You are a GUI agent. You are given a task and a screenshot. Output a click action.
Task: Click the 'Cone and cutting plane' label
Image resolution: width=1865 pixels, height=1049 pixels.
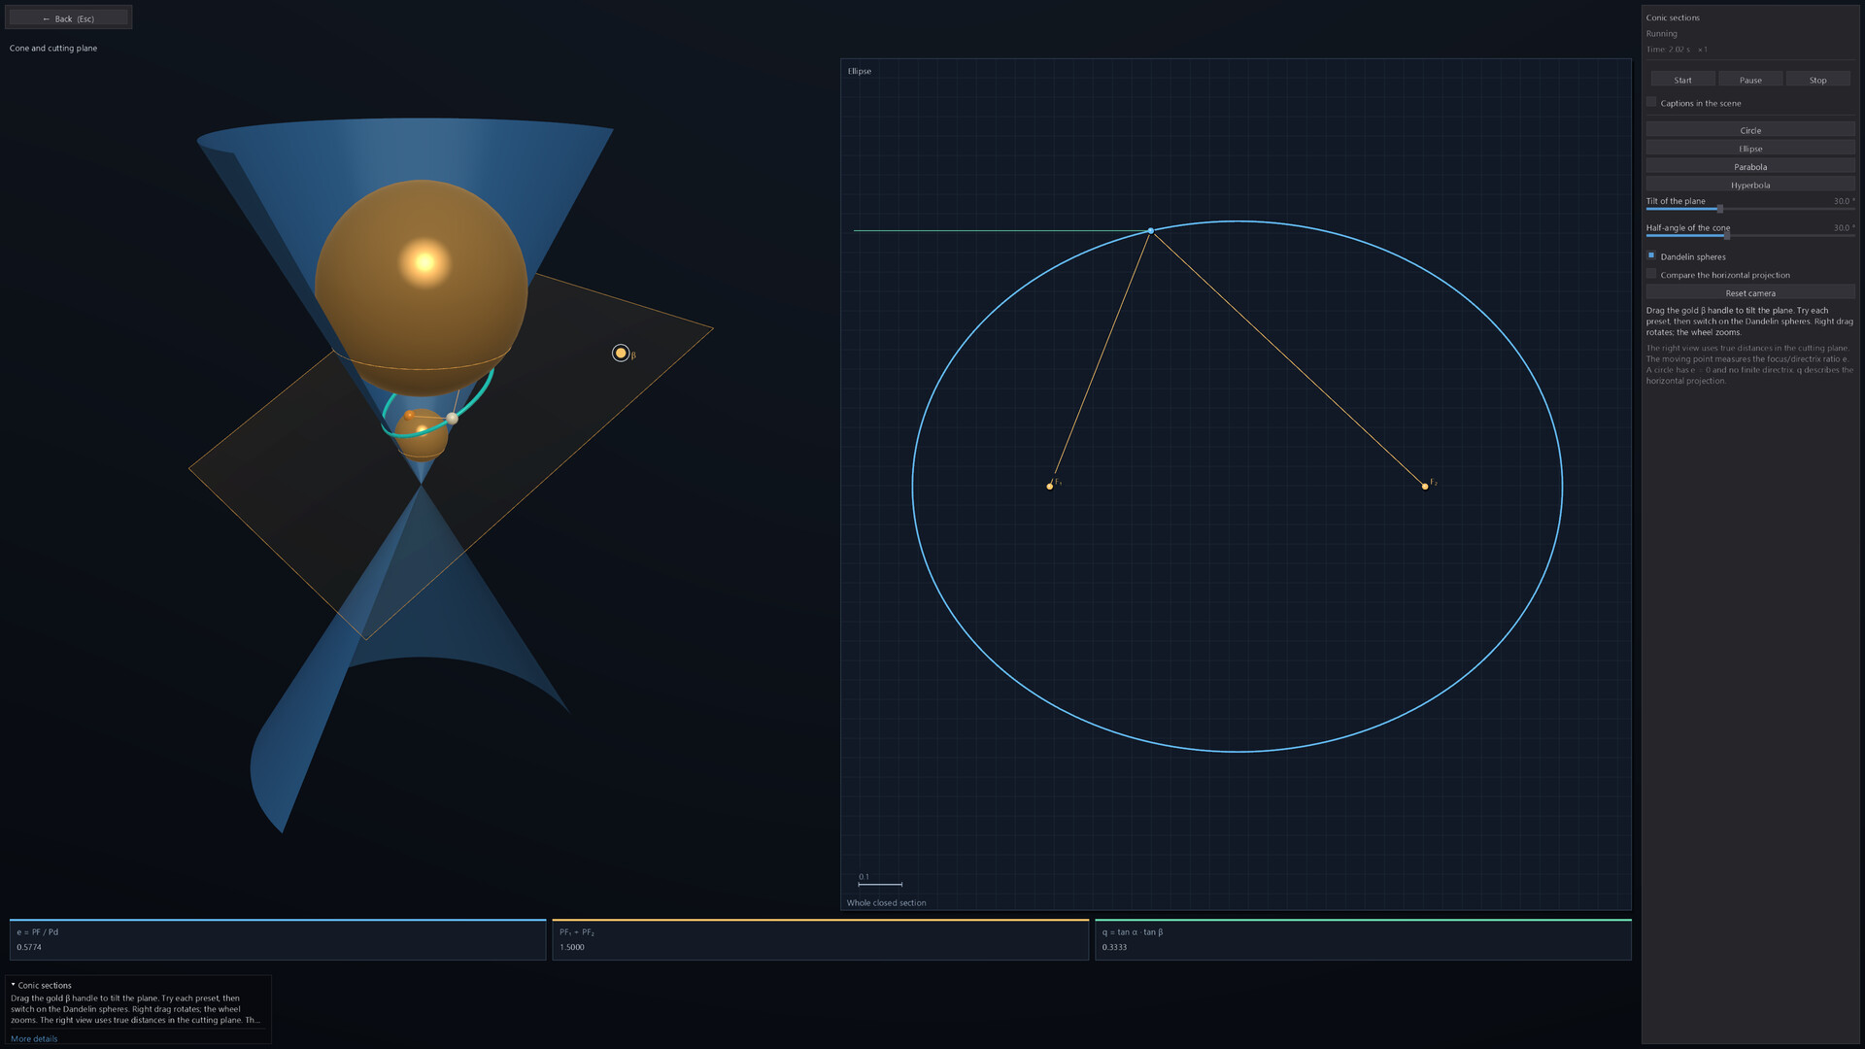click(x=53, y=48)
